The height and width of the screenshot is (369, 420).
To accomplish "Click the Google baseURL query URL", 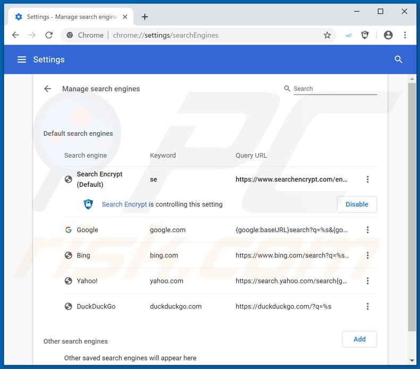I will tap(291, 230).
